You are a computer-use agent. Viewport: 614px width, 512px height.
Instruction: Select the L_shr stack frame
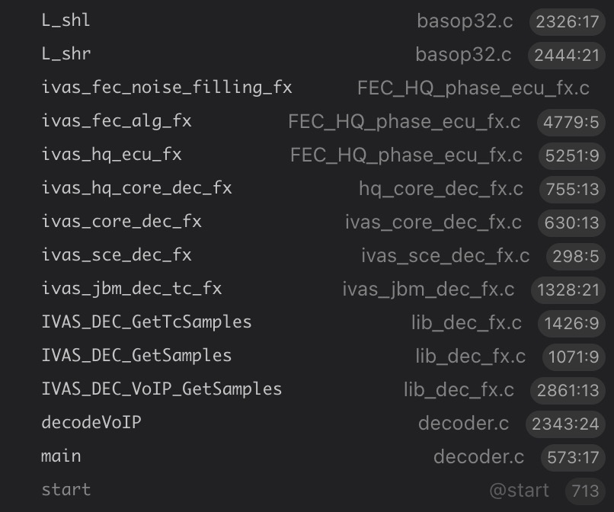(x=66, y=54)
